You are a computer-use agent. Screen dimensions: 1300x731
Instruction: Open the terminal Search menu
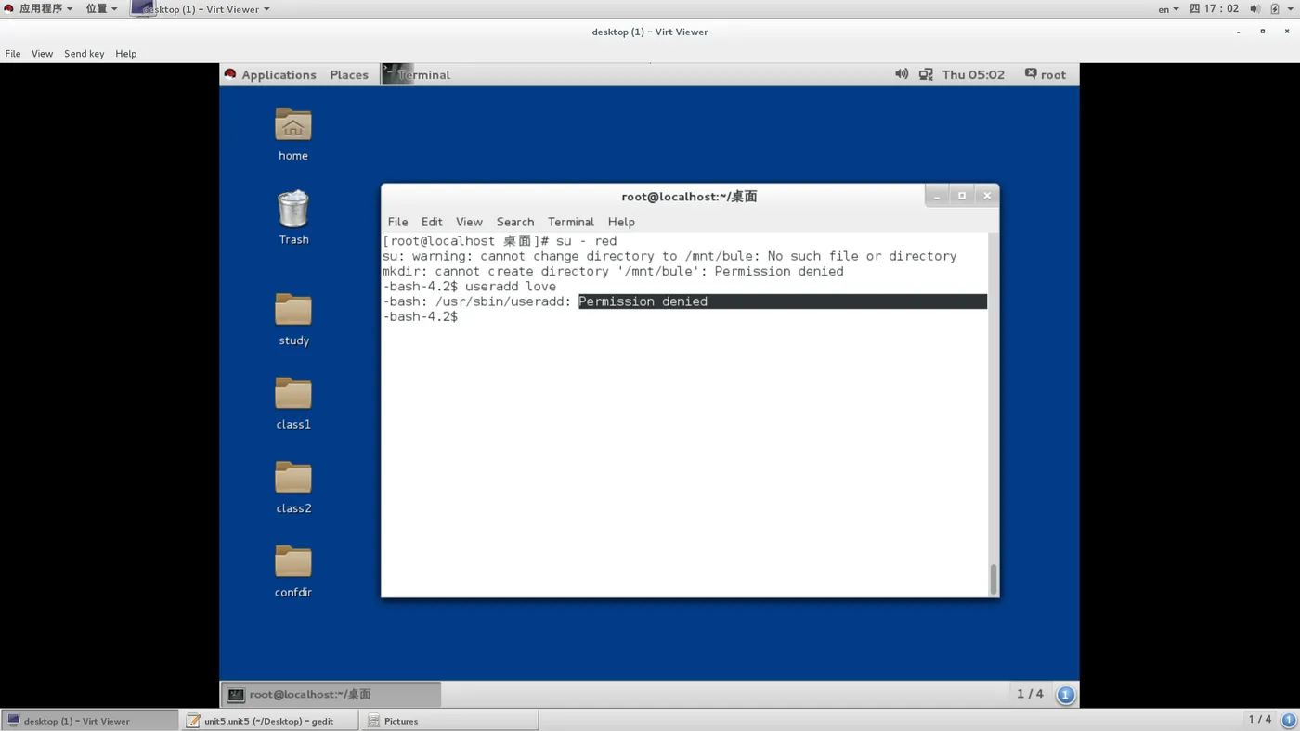pos(515,222)
